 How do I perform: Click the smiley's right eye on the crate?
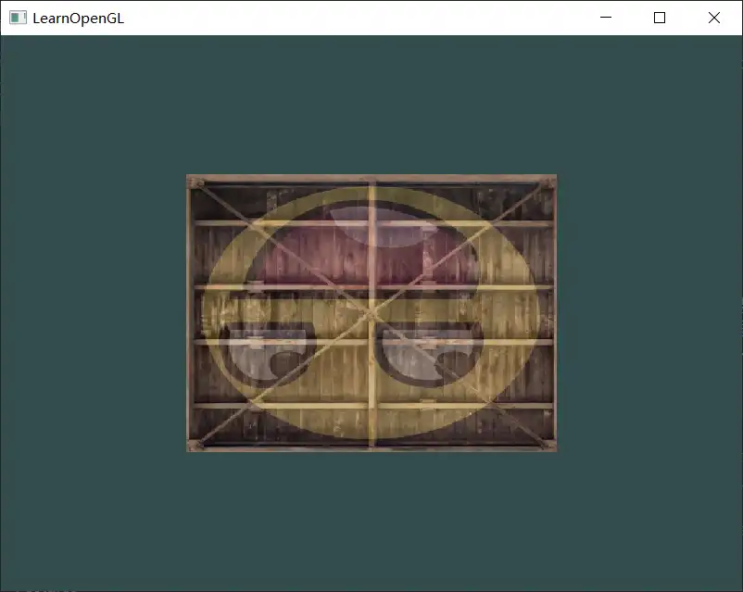click(431, 352)
